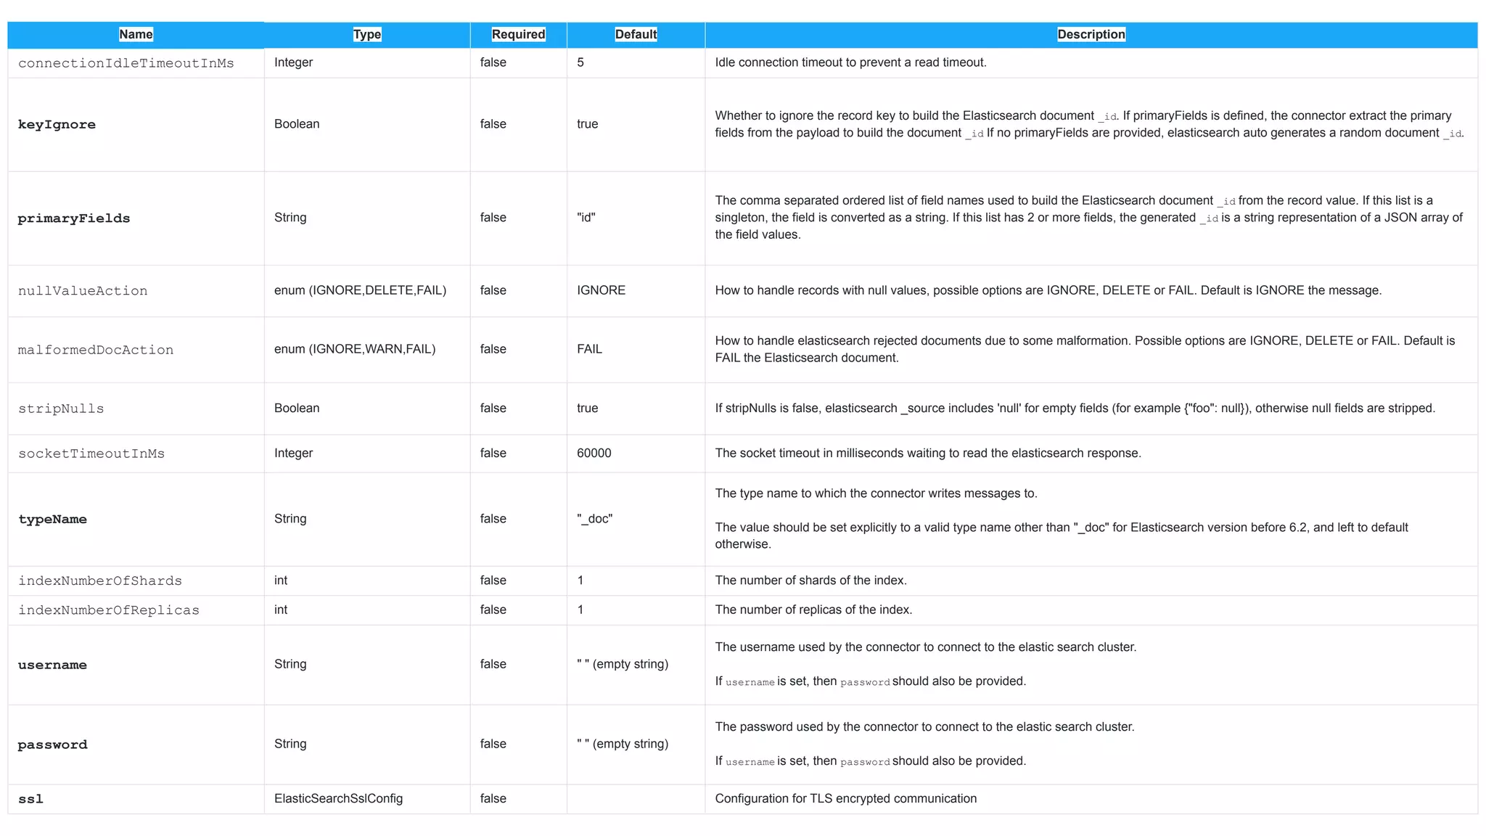Click the typeName description first line
This screenshot has height=836, width=1486.
[x=877, y=493]
